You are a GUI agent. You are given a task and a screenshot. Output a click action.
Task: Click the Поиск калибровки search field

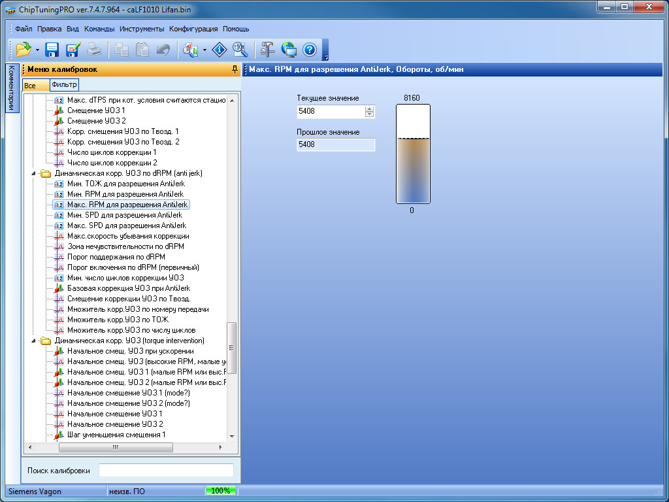(166, 471)
